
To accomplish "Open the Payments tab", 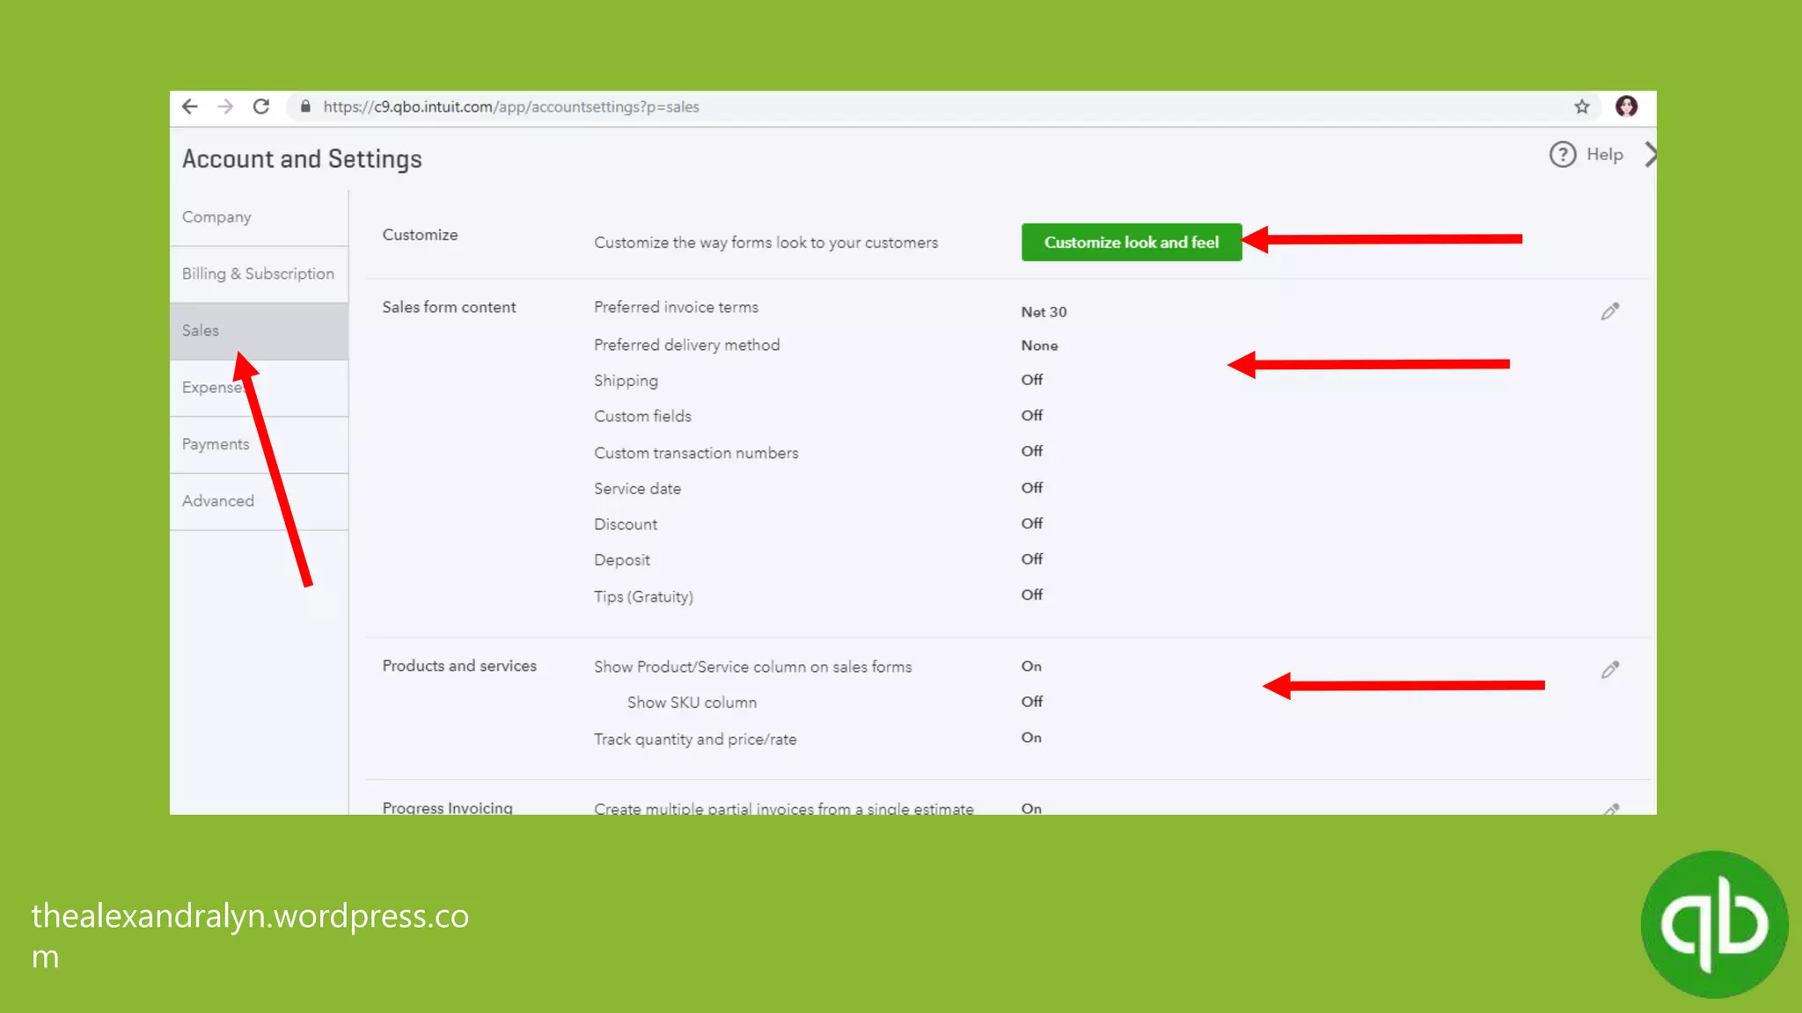I will [x=216, y=444].
